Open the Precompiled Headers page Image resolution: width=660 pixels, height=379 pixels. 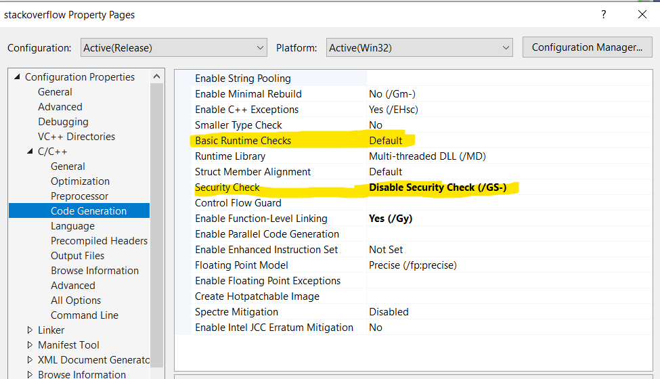click(99, 241)
